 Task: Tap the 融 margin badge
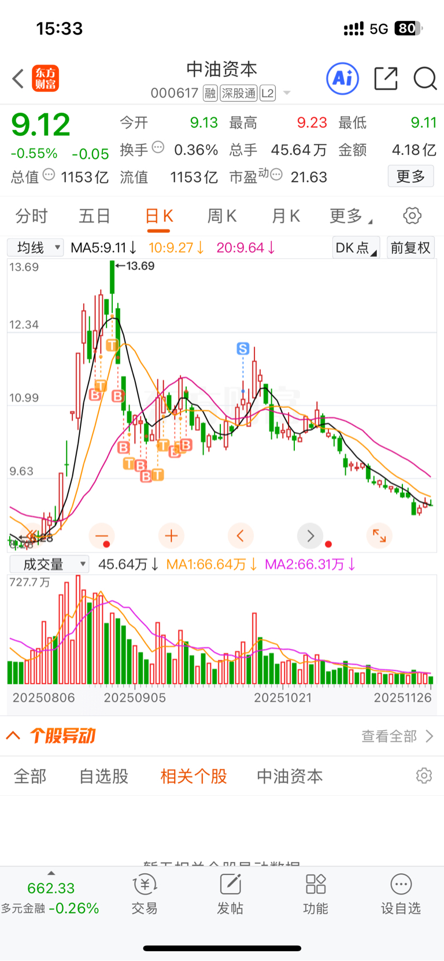(x=210, y=93)
